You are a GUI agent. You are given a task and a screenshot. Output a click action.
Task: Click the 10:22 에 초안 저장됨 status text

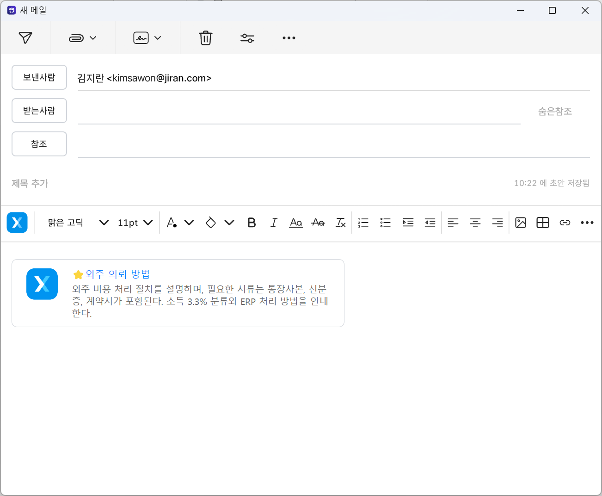pos(552,183)
